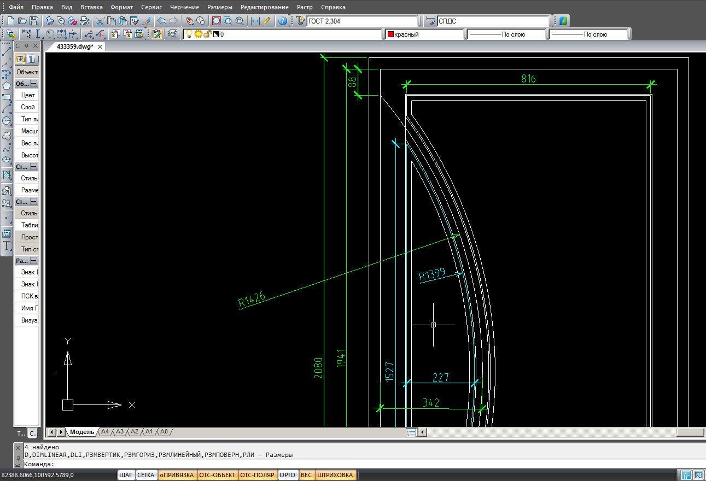
Task: Select the Text tool T icon
Action: pyautogui.click(x=7, y=245)
